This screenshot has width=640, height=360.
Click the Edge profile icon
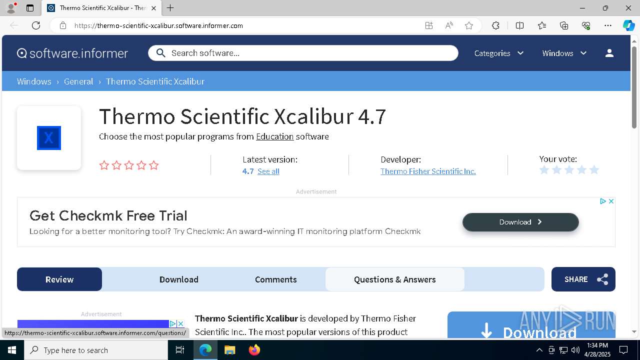[x=10, y=8]
